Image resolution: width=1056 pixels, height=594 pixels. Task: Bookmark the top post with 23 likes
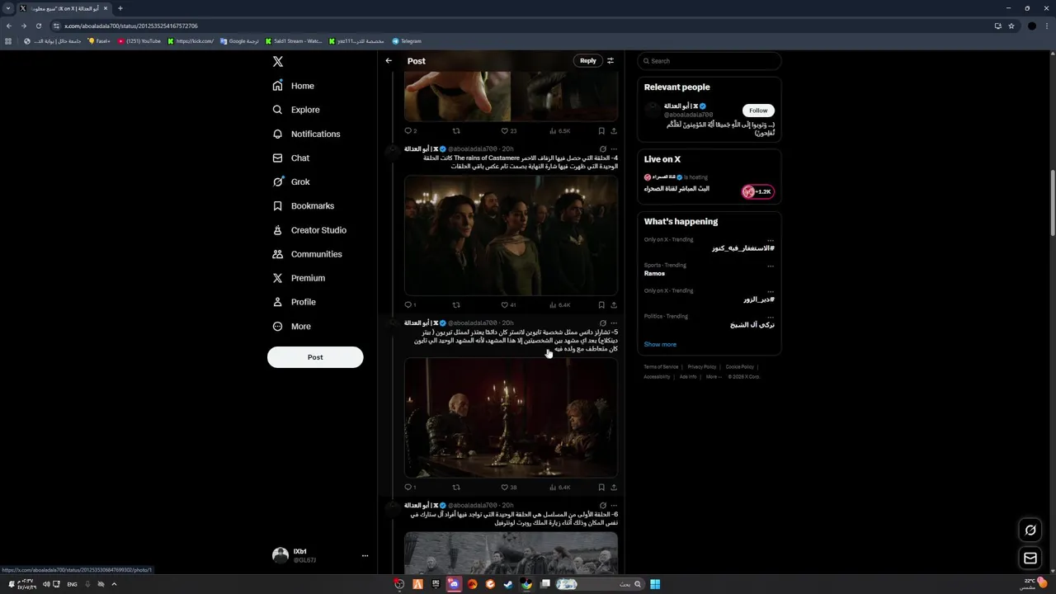601,130
